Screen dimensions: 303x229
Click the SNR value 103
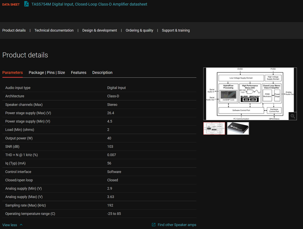(x=110, y=147)
